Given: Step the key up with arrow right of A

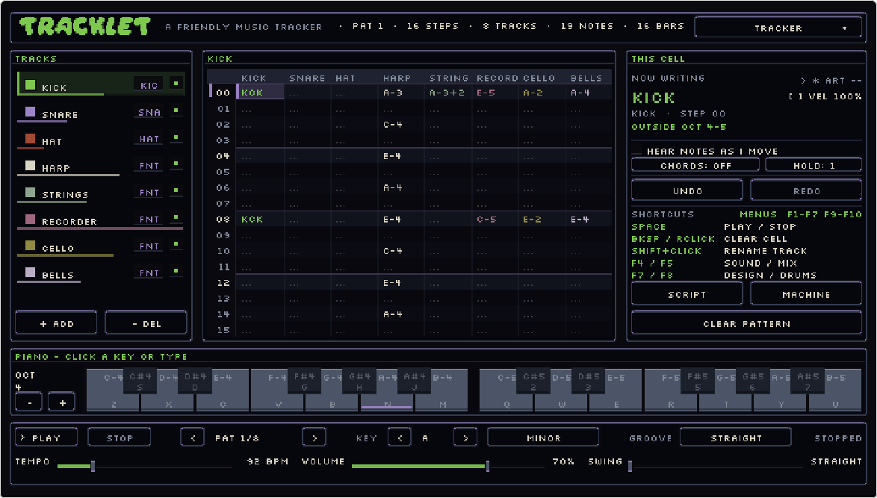Looking at the screenshot, I should tap(465, 438).
